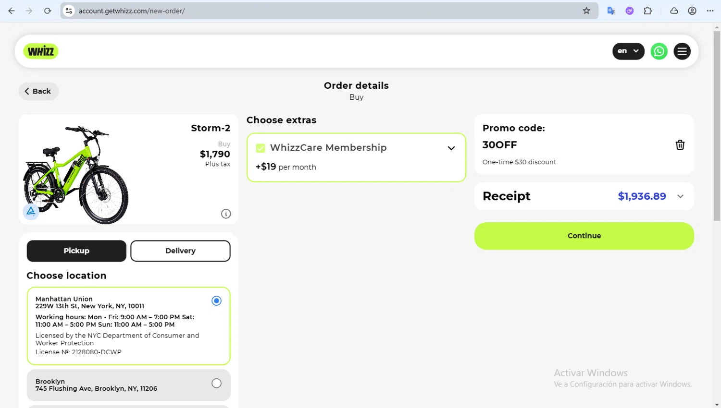721x408 pixels.
Task: Click the Storm-2 product title
Action: [x=211, y=128]
